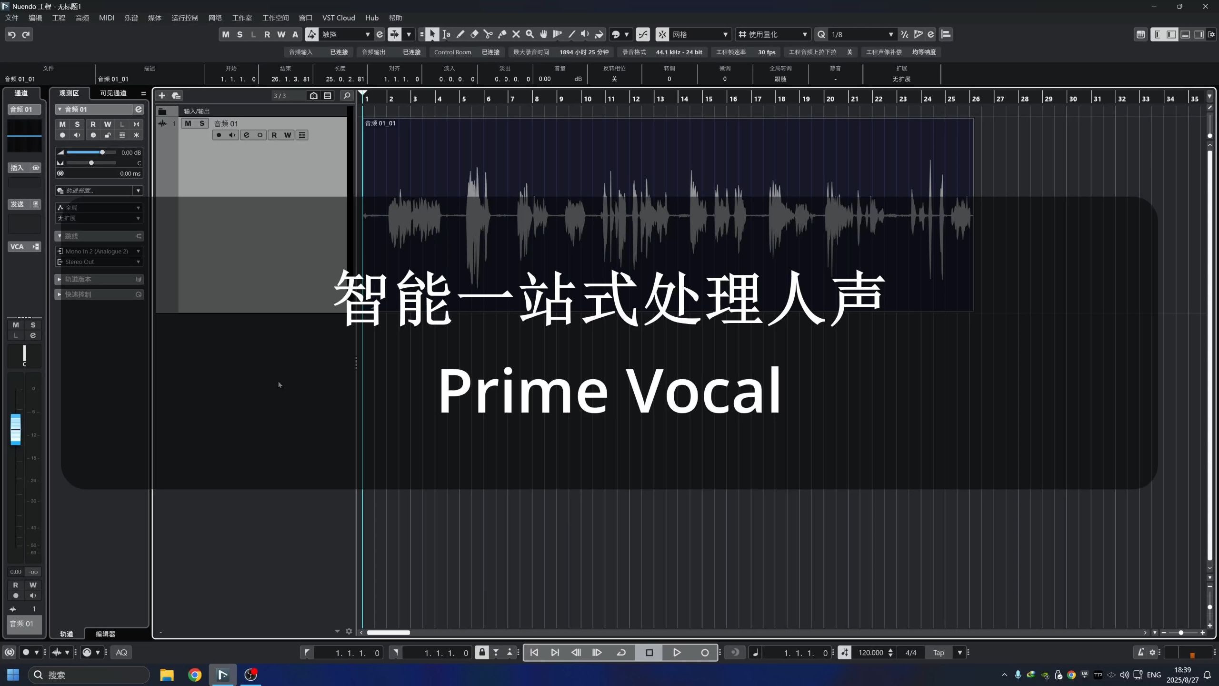1219x686 pixels.
Task: Click the inspector pan slider for 音频 01
Action: 91,163
